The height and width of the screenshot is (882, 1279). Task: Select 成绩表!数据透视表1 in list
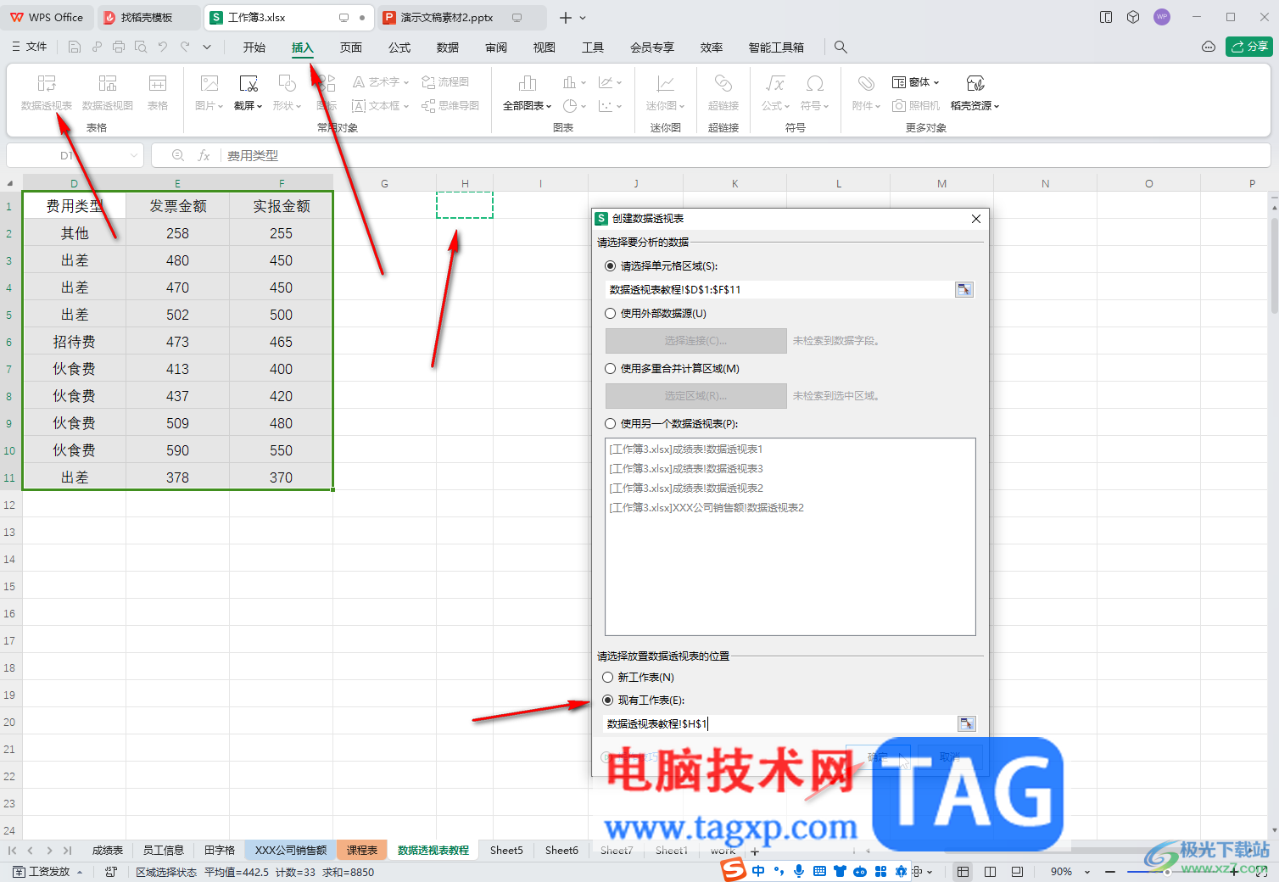point(686,449)
